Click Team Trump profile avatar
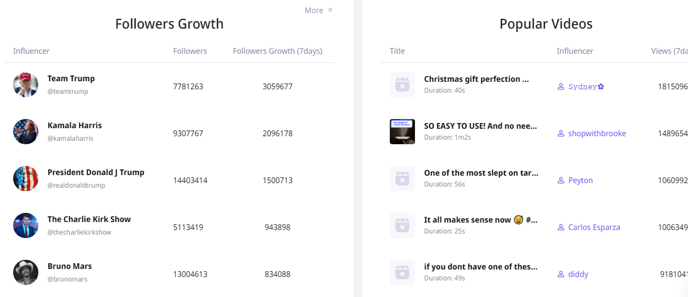This screenshot has height=297, width=688. [x=26, y=85]
